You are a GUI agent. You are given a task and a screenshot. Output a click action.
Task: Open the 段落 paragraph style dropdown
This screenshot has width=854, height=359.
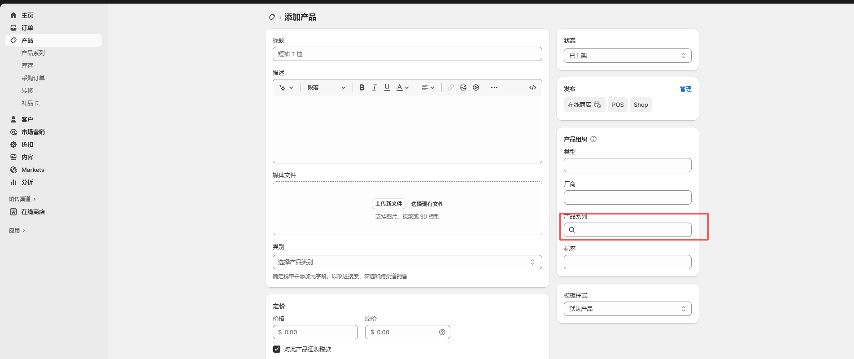point(326,88)
